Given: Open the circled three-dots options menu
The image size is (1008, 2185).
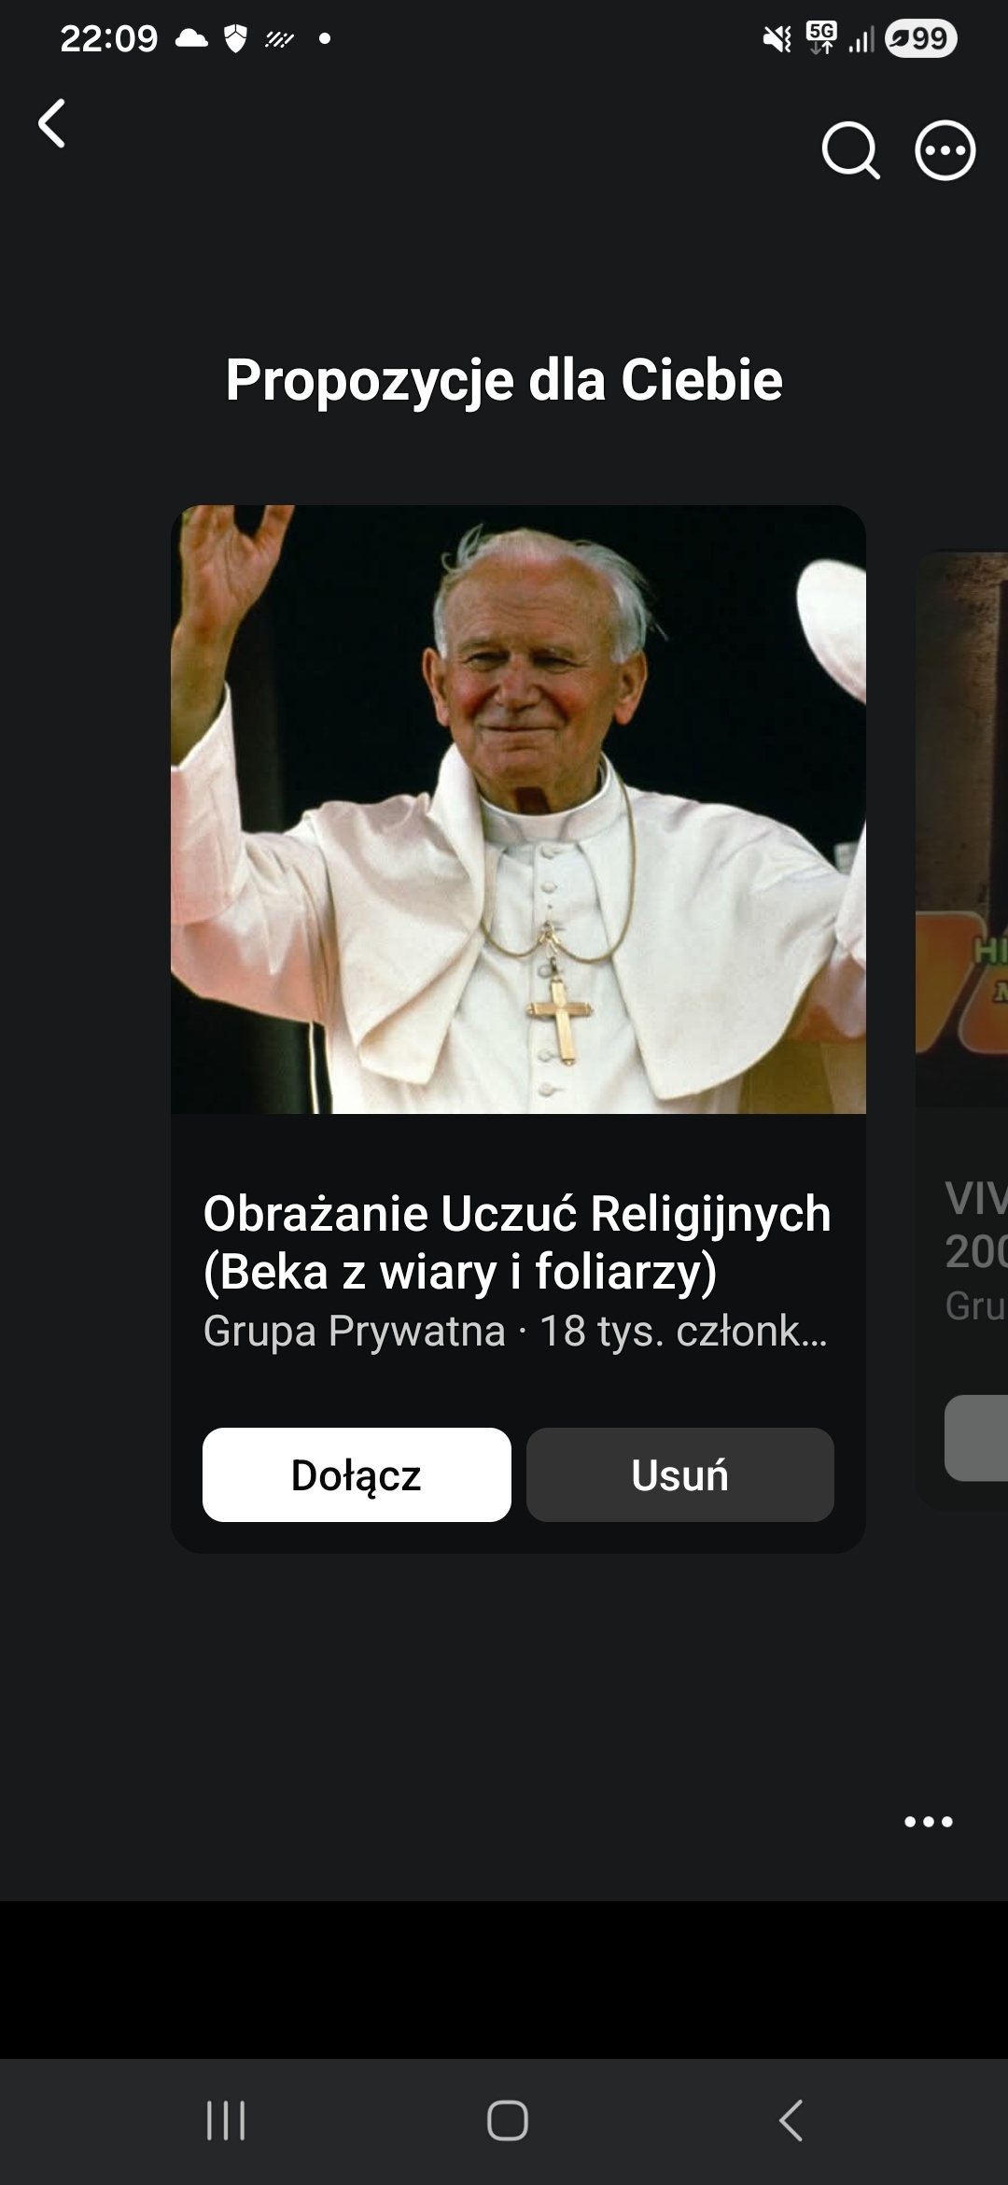Looking at the screenshot, I should coord(945,149).
